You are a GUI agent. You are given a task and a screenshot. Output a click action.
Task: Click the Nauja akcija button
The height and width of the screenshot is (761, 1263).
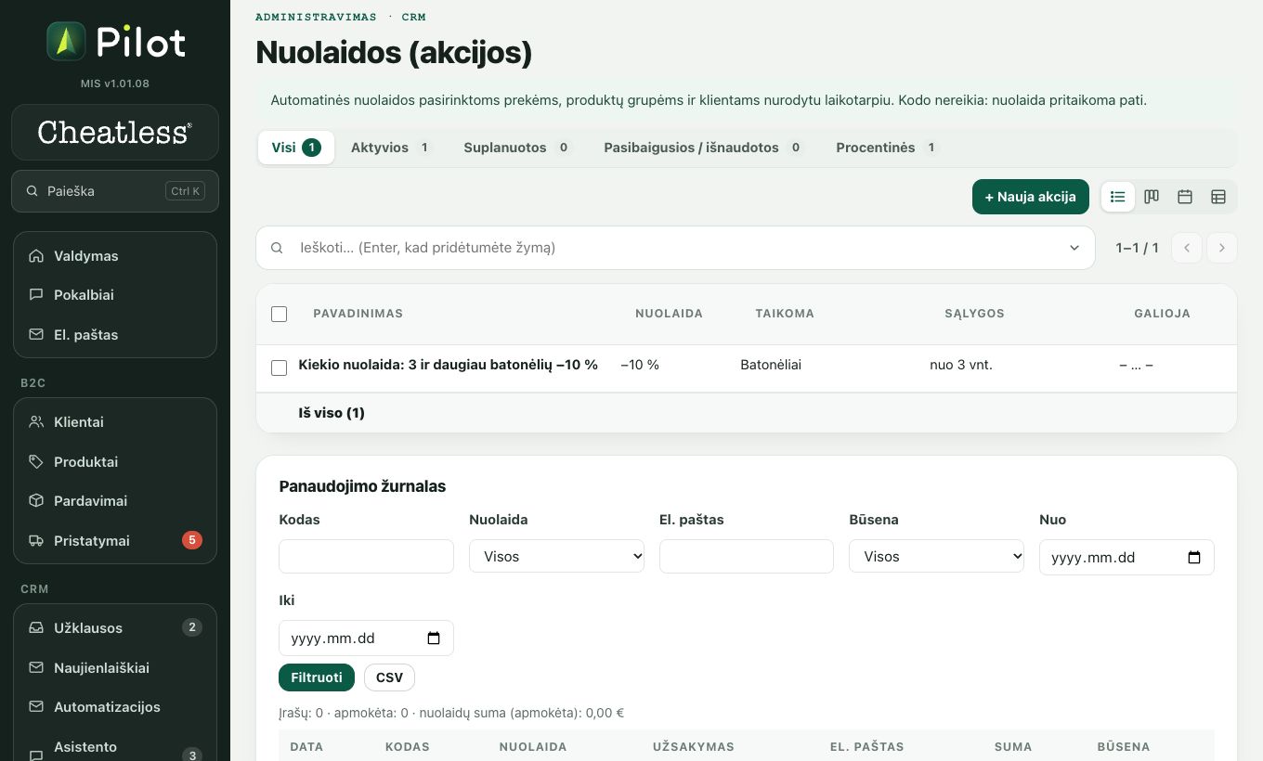tap(1031, 197)
